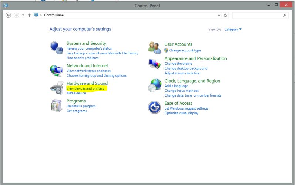295x185 pixels.
Task: Click the Up one level arrow
Action: [29, 15]
